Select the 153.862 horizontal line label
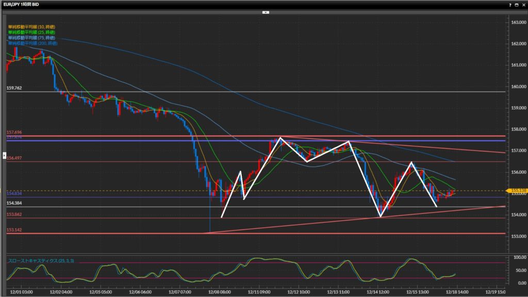The image size is (528, 297). (14, 214)
